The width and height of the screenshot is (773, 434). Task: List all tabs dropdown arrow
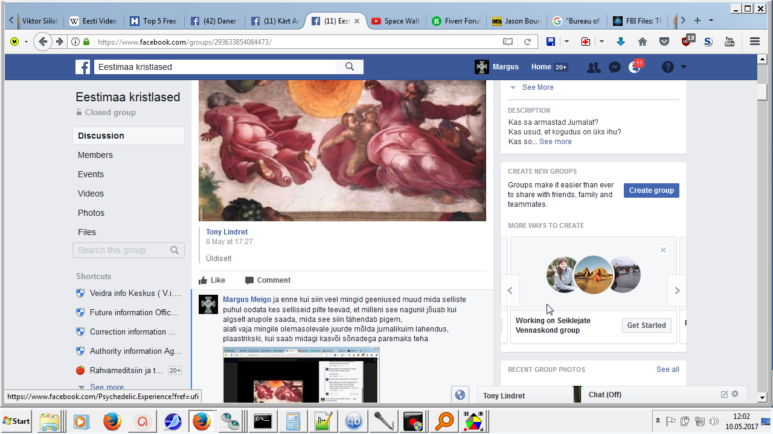pyautogui.click(x=711, y=20)
